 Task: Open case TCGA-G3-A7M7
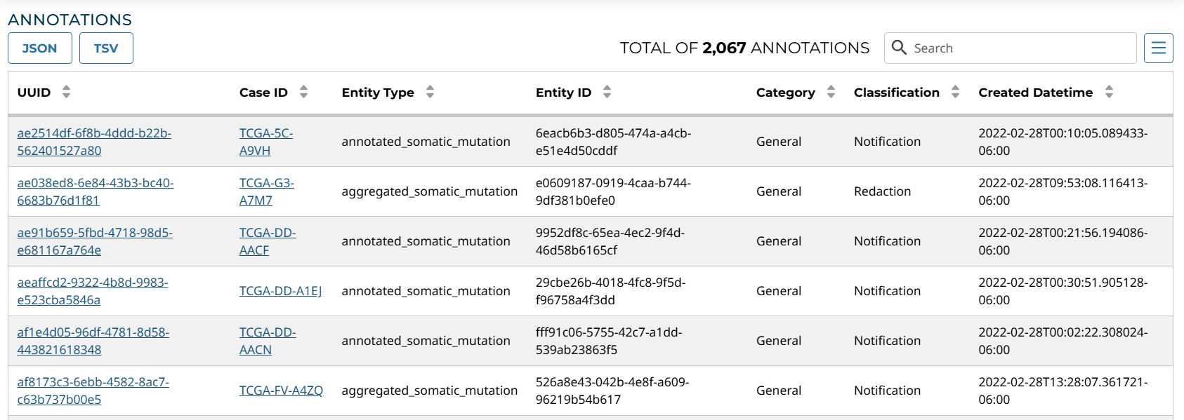[x=266, y=183]
